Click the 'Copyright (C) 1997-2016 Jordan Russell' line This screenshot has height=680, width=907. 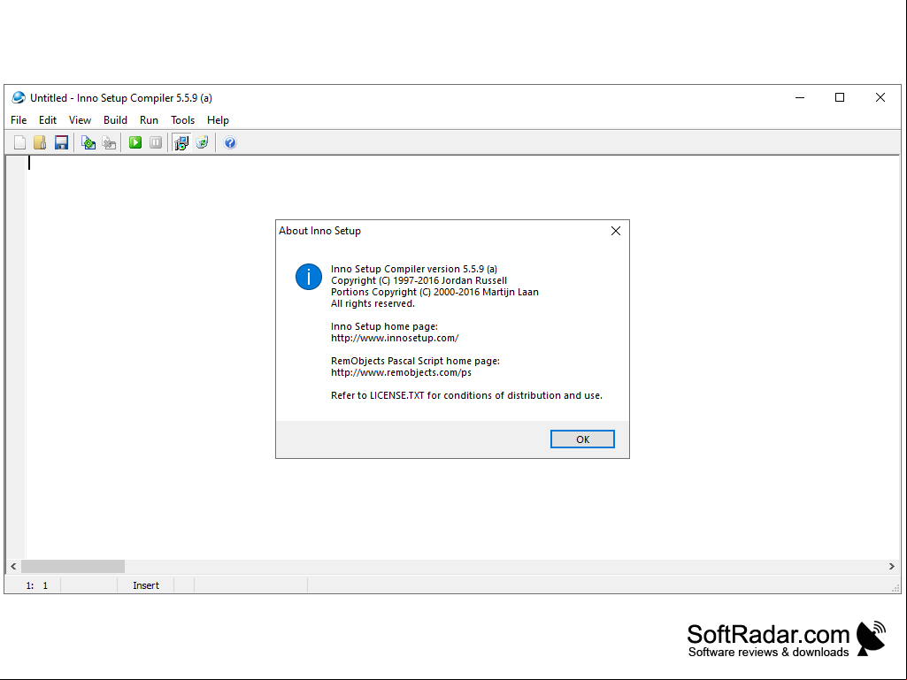419,280
